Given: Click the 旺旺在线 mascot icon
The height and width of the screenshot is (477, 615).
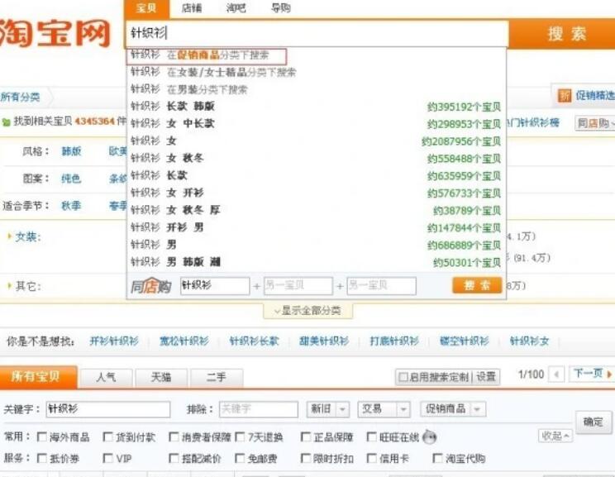Looking at the screenshot, I should coord(430,436).
